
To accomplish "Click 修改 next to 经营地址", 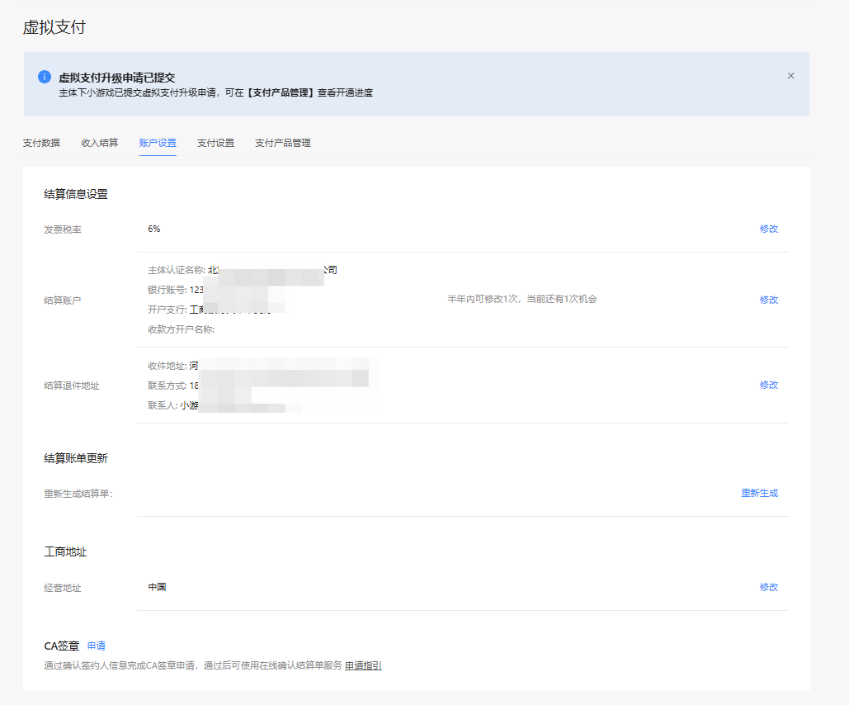I will pyautogui.click(x=768, y=587).
